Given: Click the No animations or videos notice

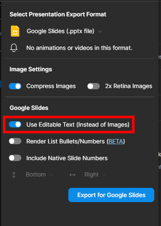Looking at the screenshot, I should coord(79,48).
